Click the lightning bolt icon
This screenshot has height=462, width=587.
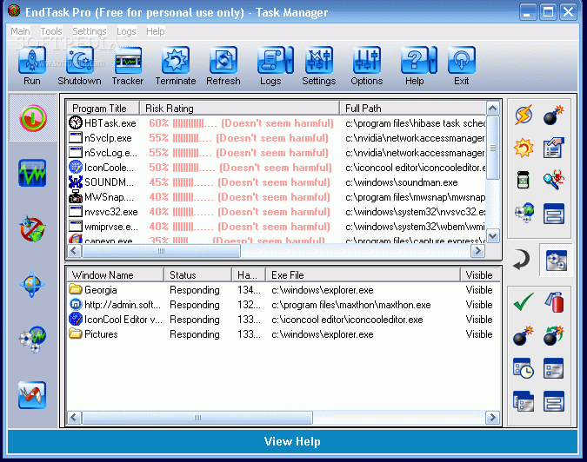[524, 115]
